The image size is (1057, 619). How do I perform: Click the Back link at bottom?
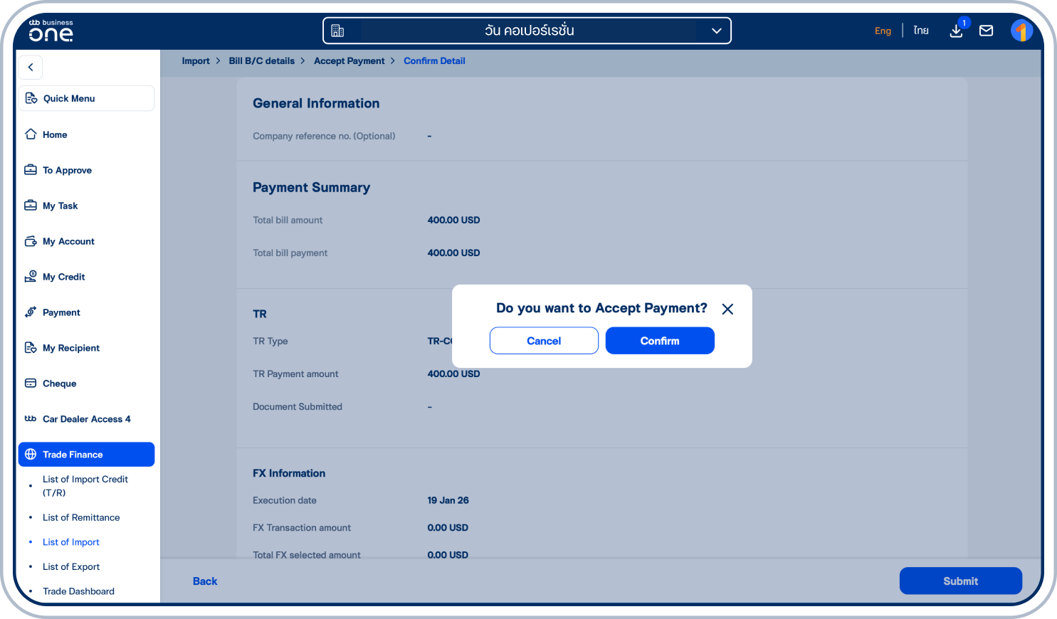[x=205, y=581]
